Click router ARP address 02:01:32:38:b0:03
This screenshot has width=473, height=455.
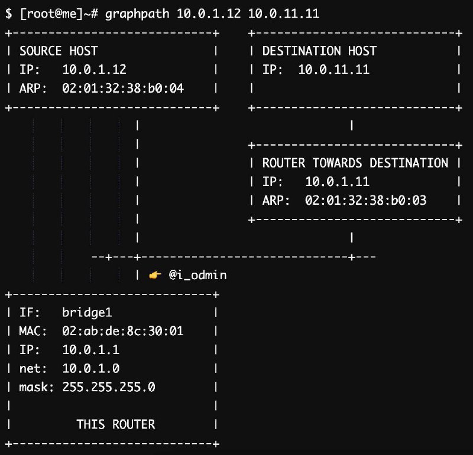tap(365, 200)
